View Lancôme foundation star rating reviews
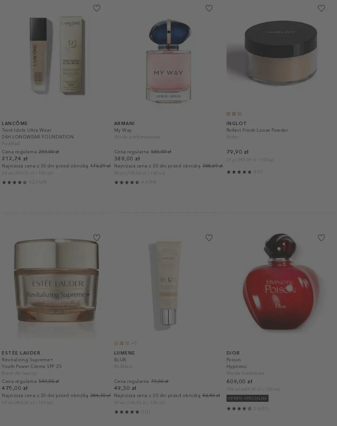 [24, 182]
